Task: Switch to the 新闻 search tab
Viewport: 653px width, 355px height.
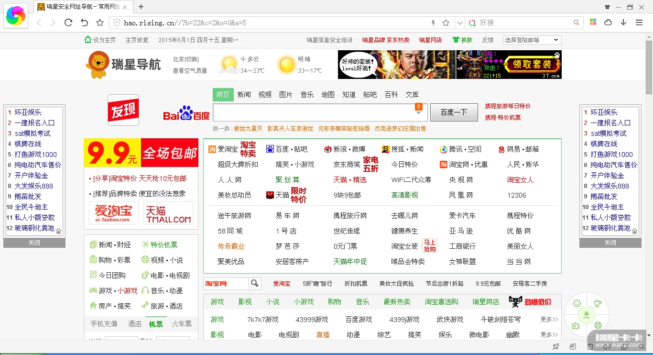Action: (244, 95)
